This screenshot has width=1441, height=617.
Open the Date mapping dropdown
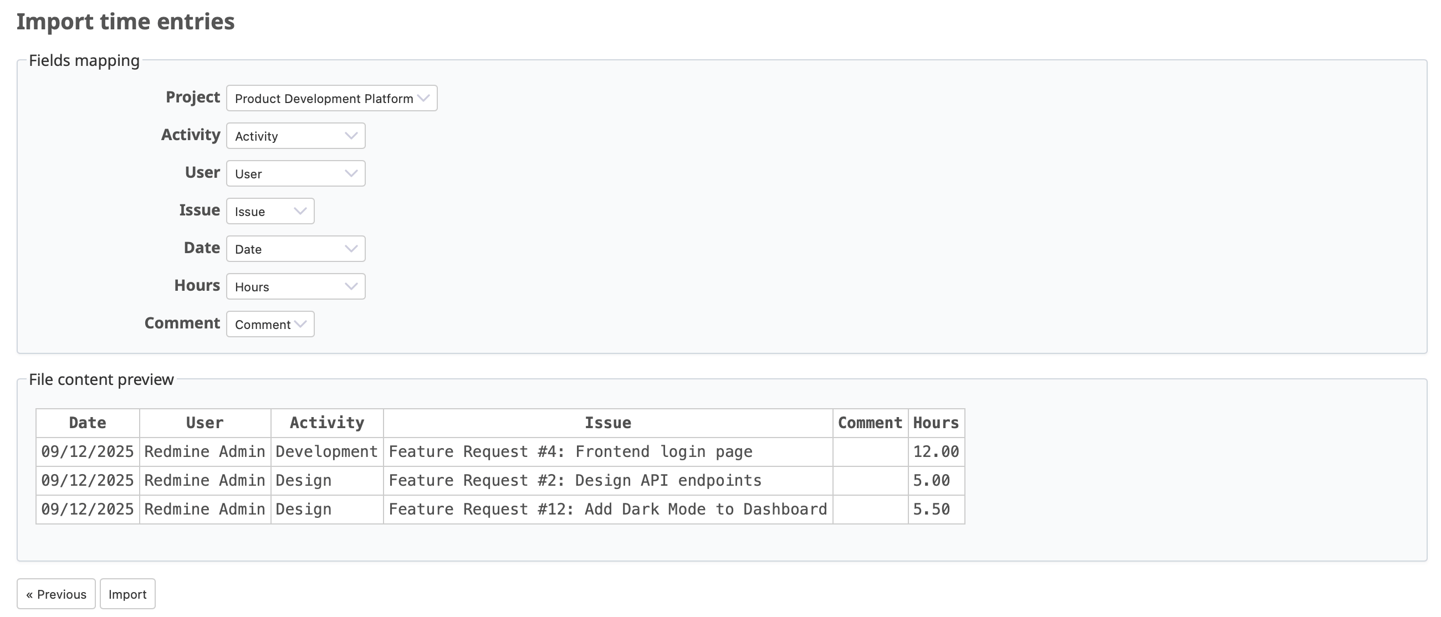tap(295, 249)
